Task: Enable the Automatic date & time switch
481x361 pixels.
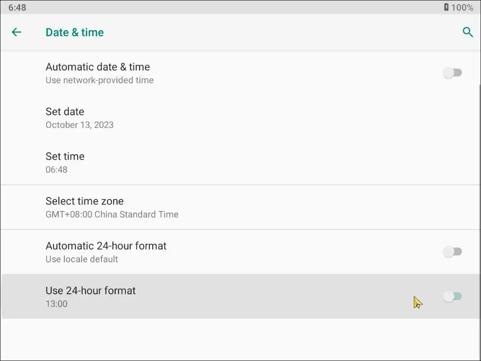Action: point(453,73)
